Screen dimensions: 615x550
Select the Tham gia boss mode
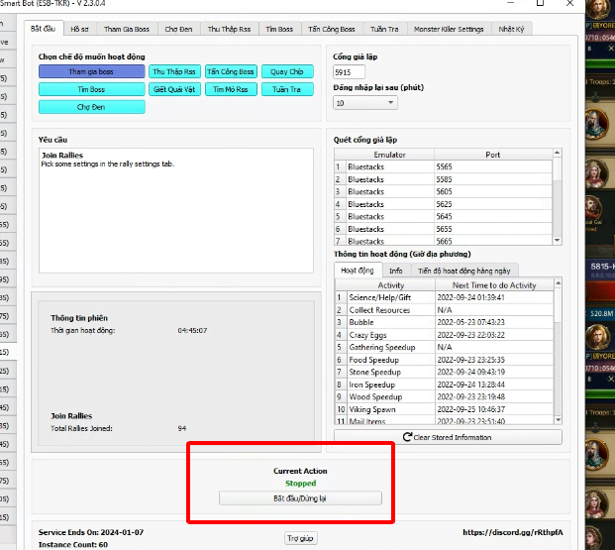click(x=91, y=71)
